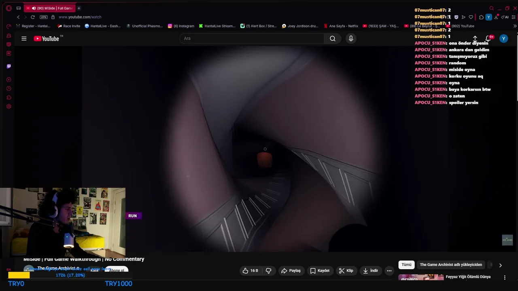Open Race Invite bookmark
Viewport: 518px width, 291px height.
(x=69, y=26)
